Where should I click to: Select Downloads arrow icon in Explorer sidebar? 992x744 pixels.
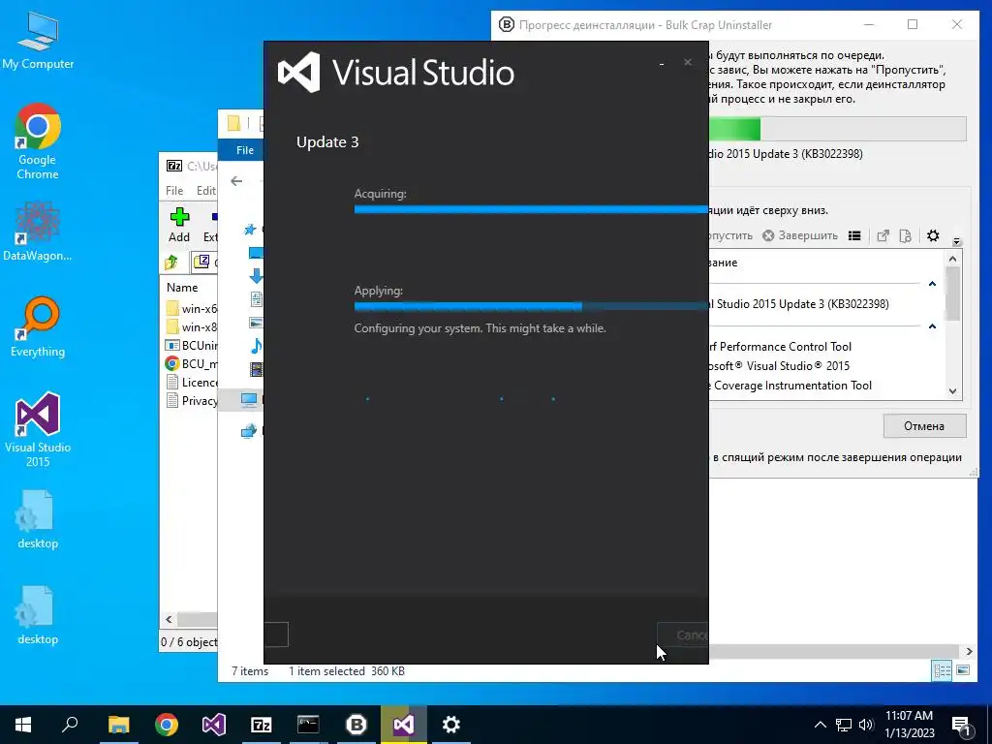[256, 276]
